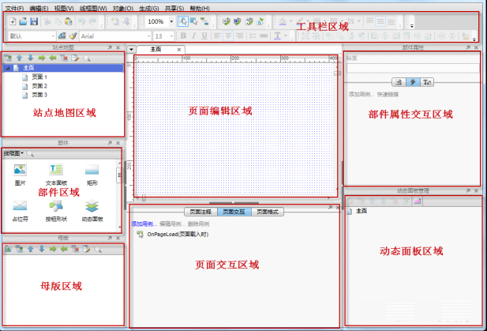Add a child page in the sitemap toolbar
Viewport: 487px width, 331px height.
tap(8, 58)
